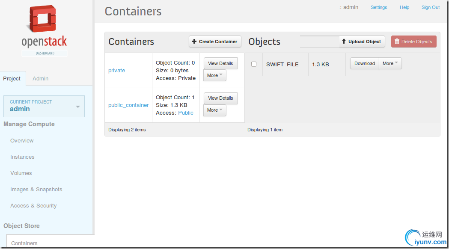Select the Project tab
The height and width of the screenshot is (249, 449).
pos(12,79)
